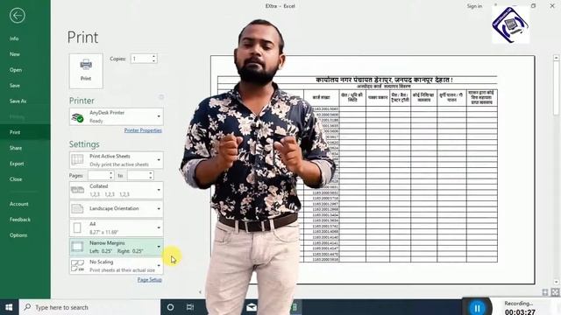The image size is (561, 315).
Task: Expand the Print Active Sheets dropdown
Action: pos(117,160)
